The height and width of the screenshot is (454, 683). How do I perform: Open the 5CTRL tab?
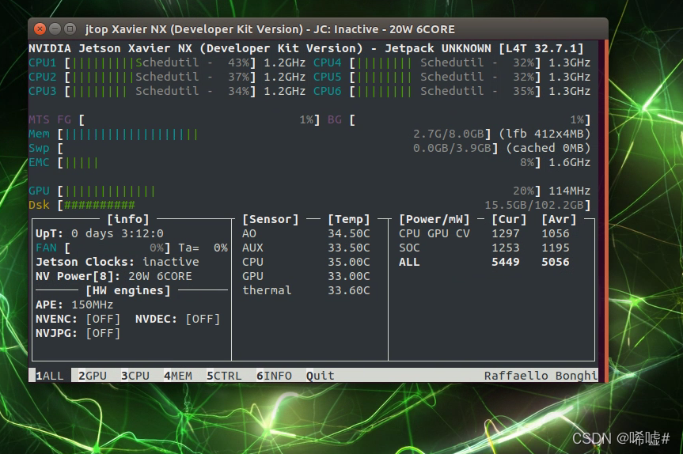[x=224, y=376]
